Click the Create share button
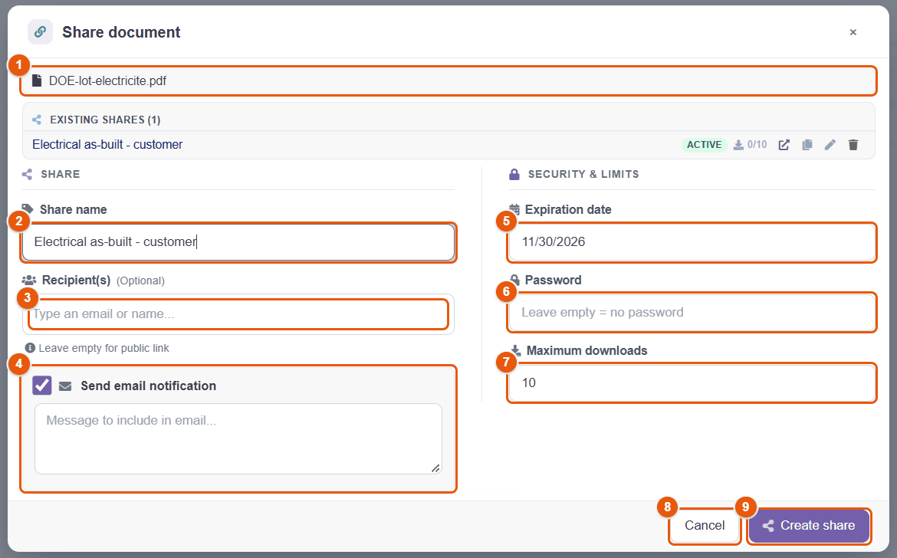This screenshot has width=897, height=558. click(809, 525)
